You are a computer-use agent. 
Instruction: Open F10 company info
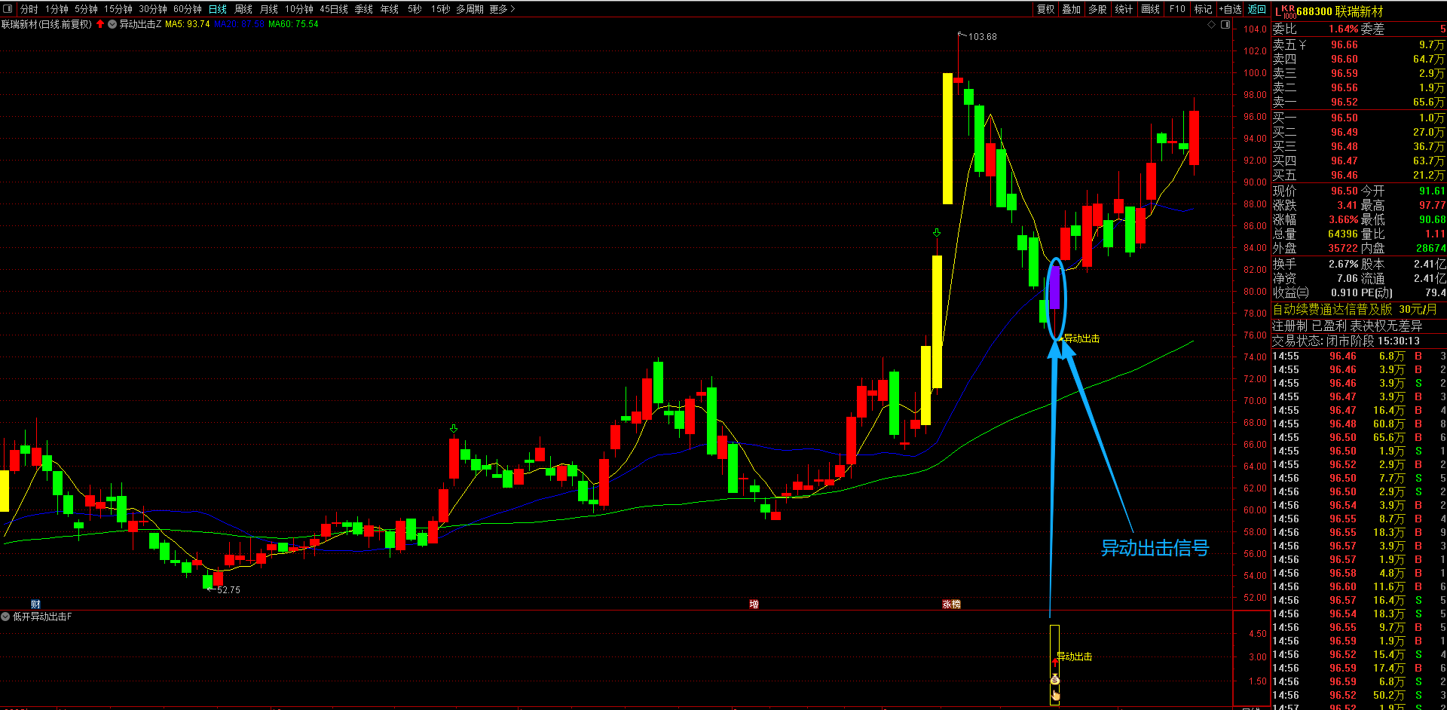tap(1177, 9)
